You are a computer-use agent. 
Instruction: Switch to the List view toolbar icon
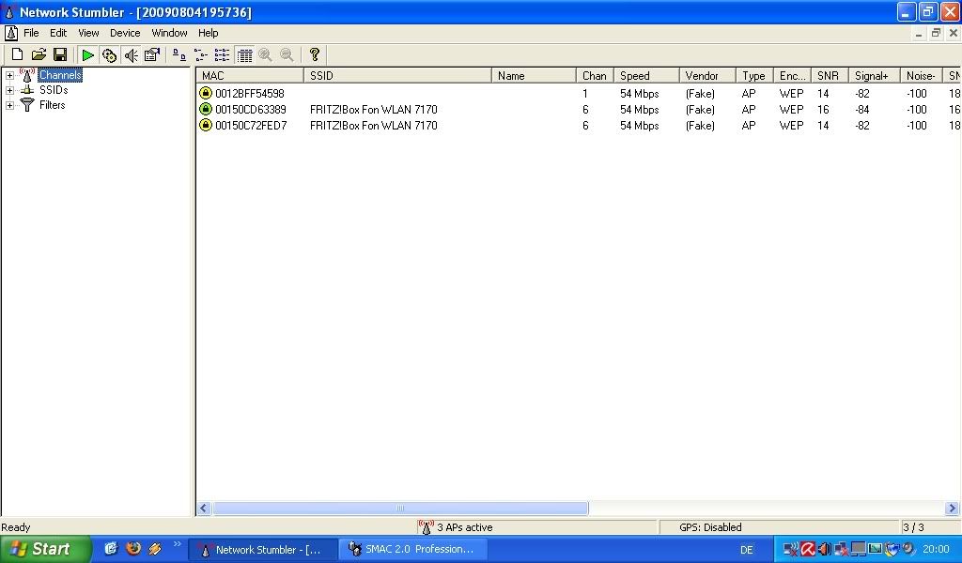[x=222, y=55]
